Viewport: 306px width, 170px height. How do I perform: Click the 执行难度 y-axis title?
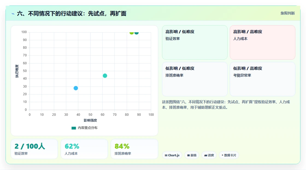tap(17, 71)
